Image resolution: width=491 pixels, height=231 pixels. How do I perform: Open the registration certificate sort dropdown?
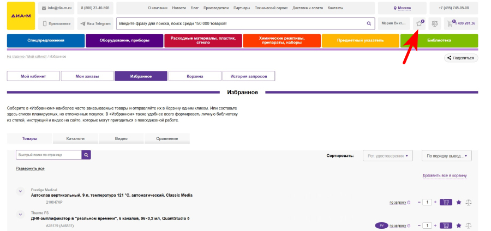[388, 156]
